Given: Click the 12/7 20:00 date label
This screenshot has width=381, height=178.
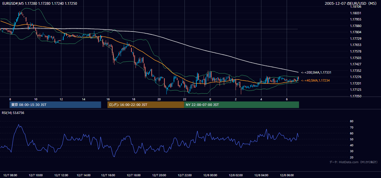Looking at the screenshot, I should (x=159, y=175).
